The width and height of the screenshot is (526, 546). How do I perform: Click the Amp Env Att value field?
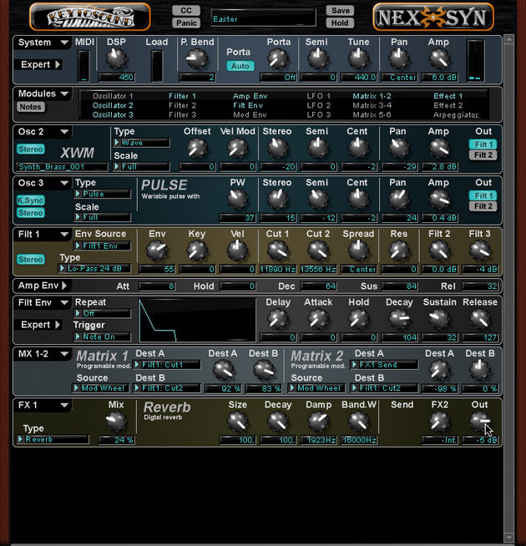pyautogui.click(x=157, y=286)
